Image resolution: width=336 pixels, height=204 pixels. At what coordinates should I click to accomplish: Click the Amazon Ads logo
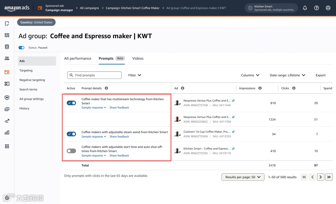17,8
